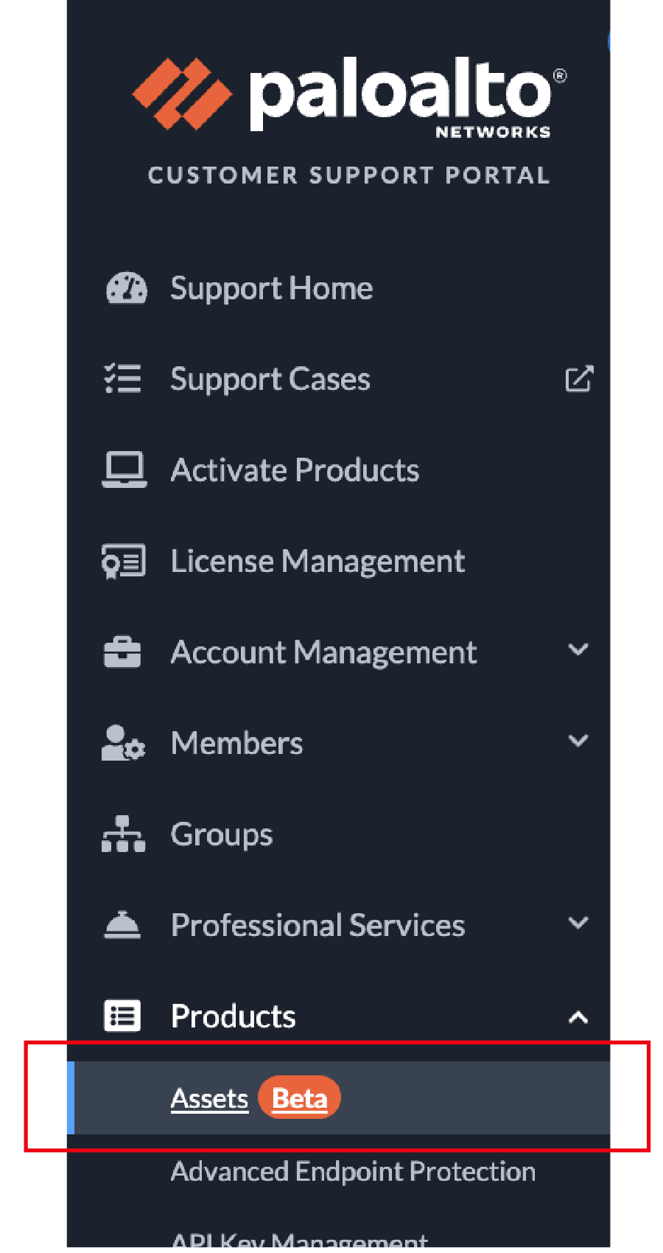
Task: Click the Palo Alto Networks logo
Action: pyautogui.click(x=348, y=97)
